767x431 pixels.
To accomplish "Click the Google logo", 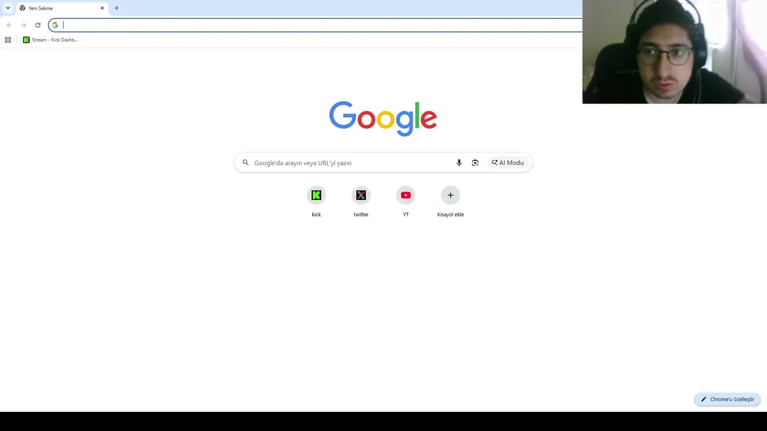I will click(x=383, y=119).
